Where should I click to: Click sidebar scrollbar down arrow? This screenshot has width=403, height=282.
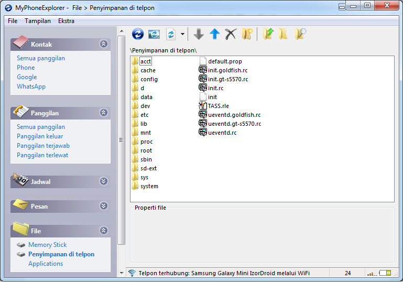[x=121, y=273]
